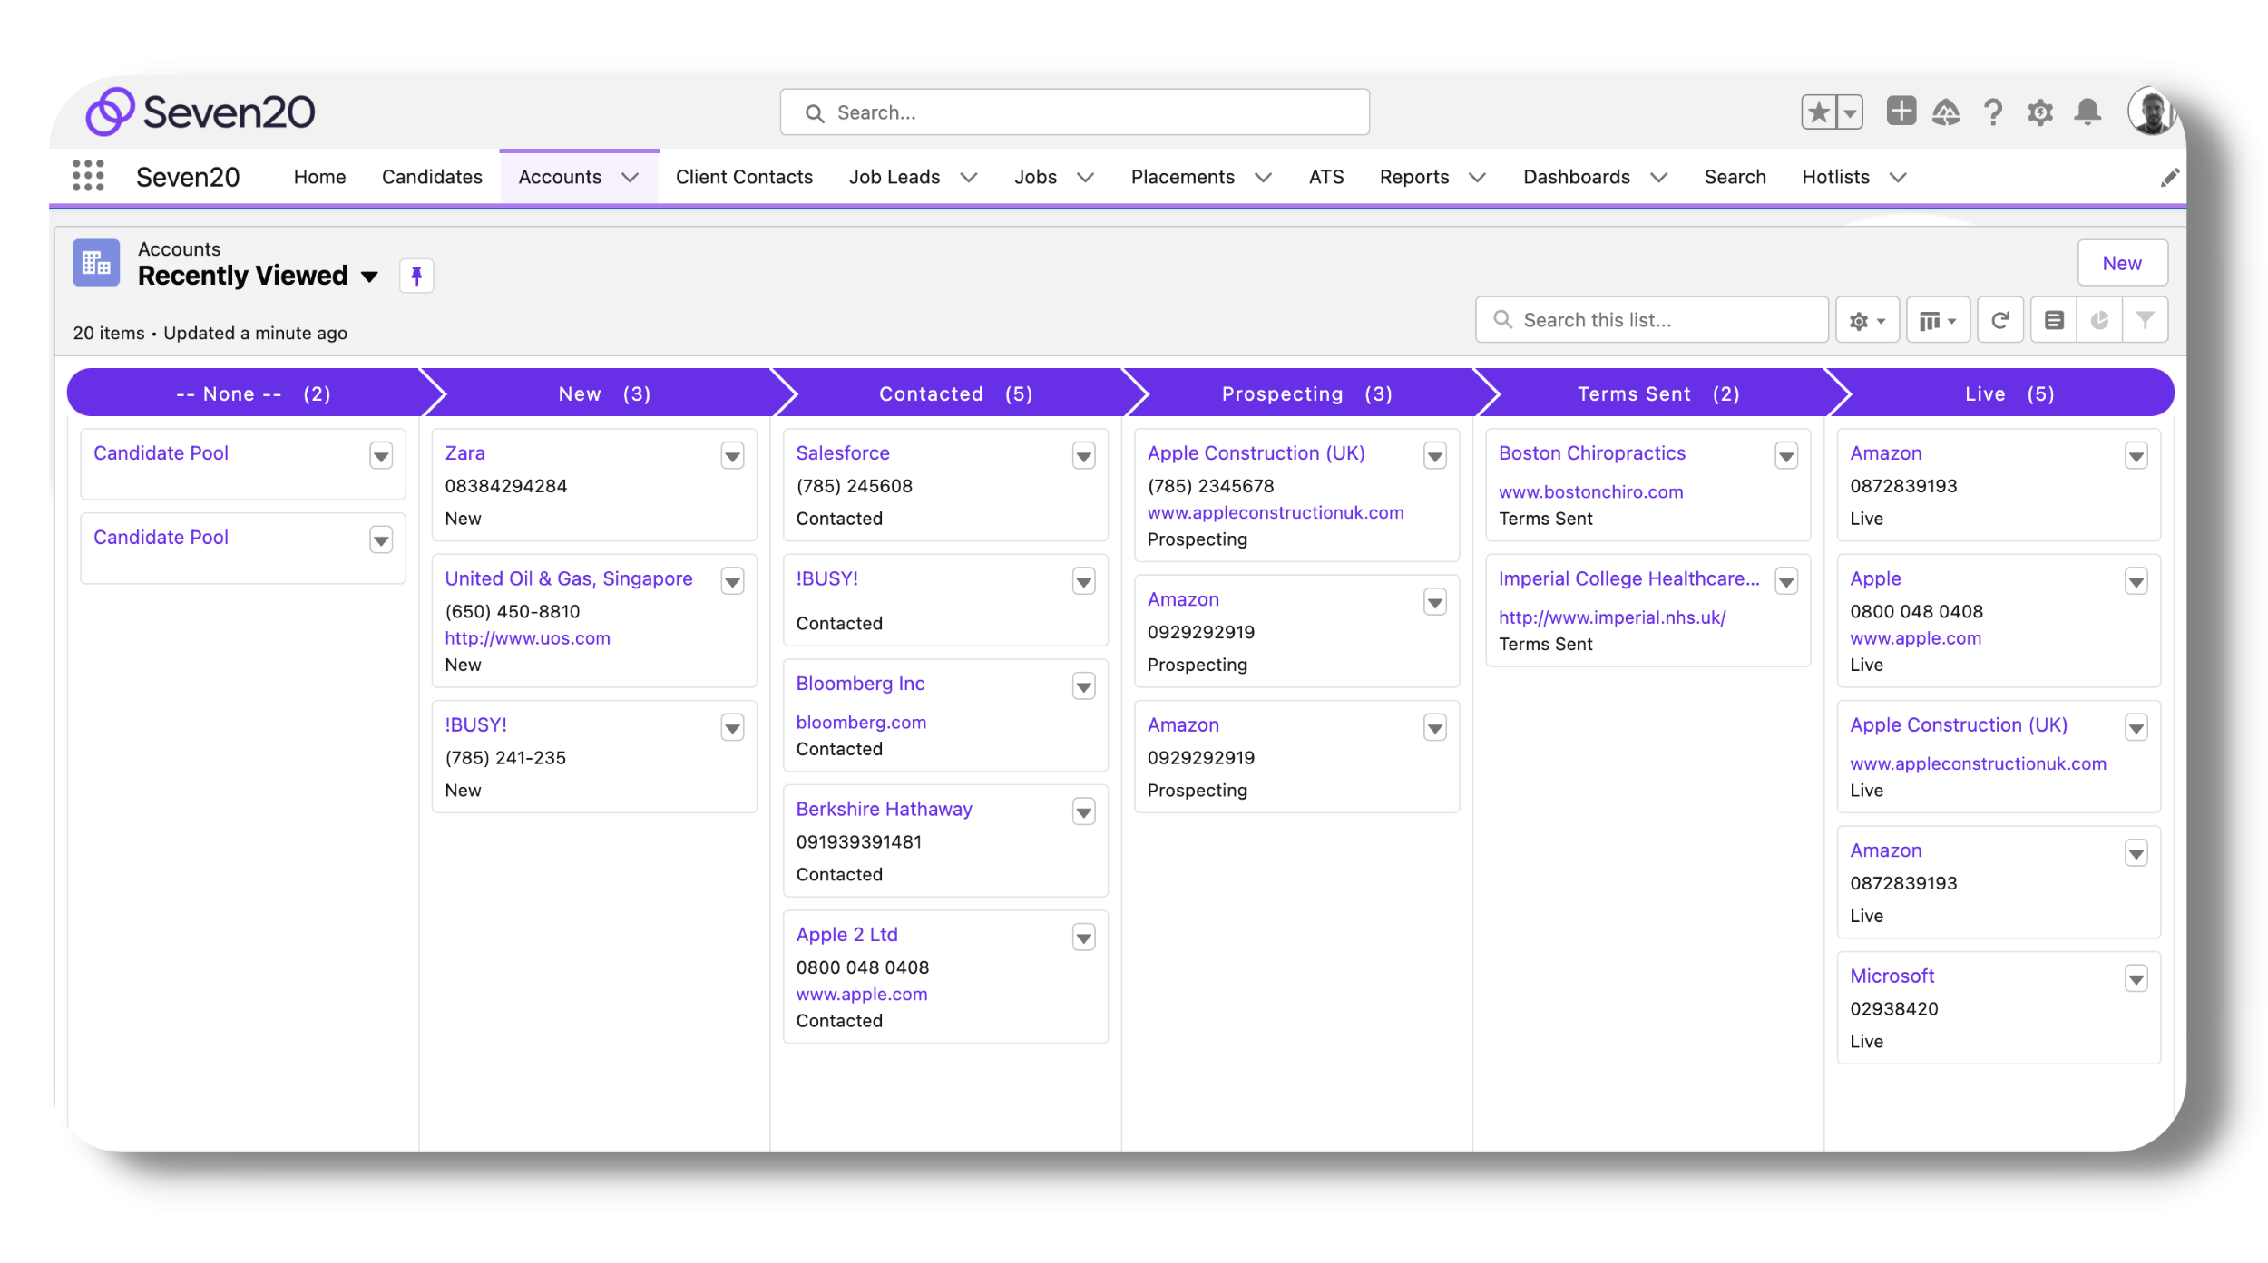Click the New account button
This screenshot has height=1263, width=2268.
coord(2122,263)
